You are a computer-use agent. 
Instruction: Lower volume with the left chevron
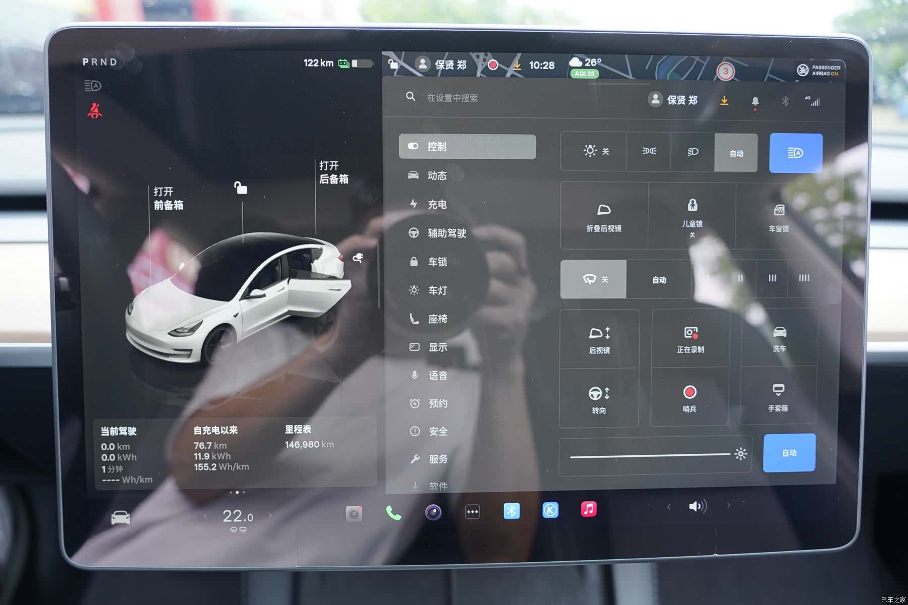click(x=668, y=507)
